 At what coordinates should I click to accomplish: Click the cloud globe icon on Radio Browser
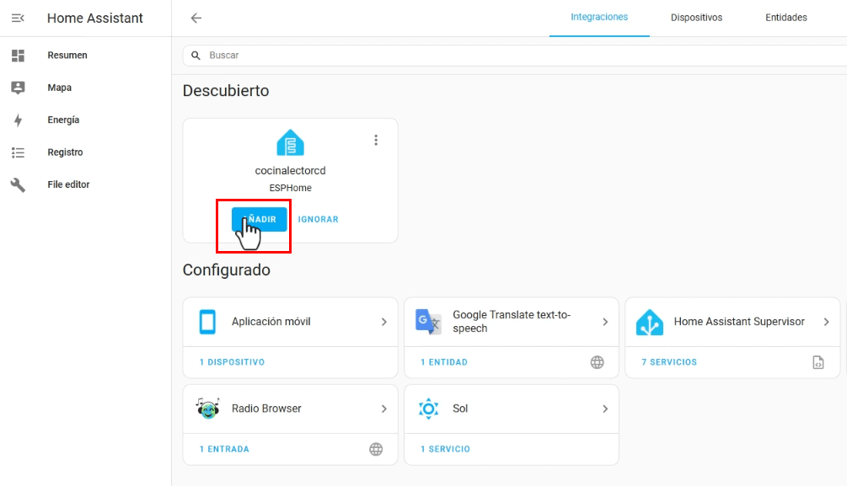click(376, 449)
